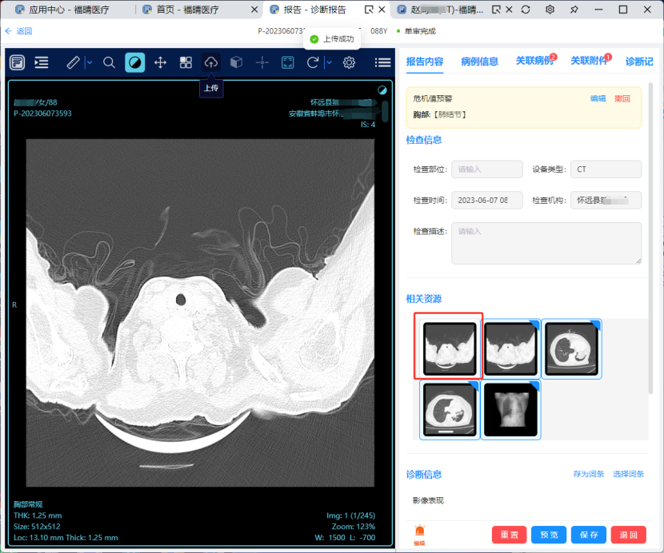The height and width of the screenshot is (553, 664).
Task: Click the 编辑 link in critical value alert
Action: [x=598, y=99]
